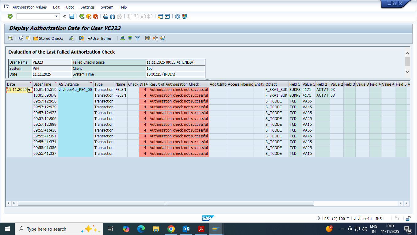Click the green Enter checkmark icon
417x235 pixels.
10,16
